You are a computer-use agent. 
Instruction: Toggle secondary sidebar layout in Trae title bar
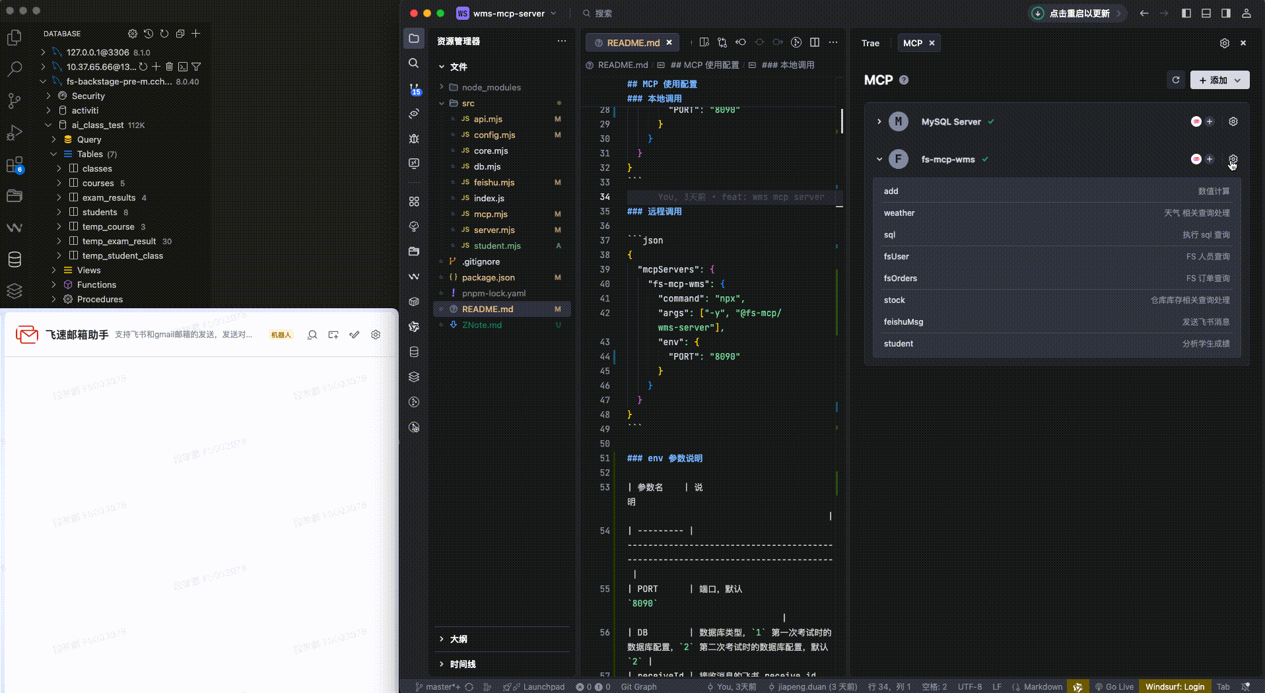1226,13
